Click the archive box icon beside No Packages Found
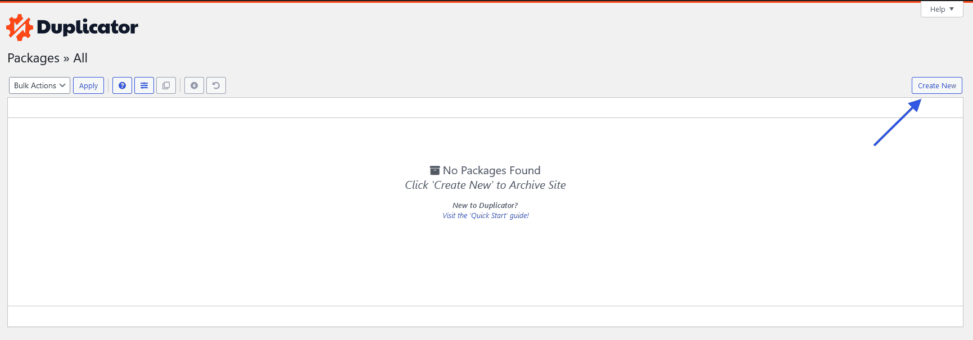Image resolution: width=973 pixels, height=340 pixels. tap(433, 170)
